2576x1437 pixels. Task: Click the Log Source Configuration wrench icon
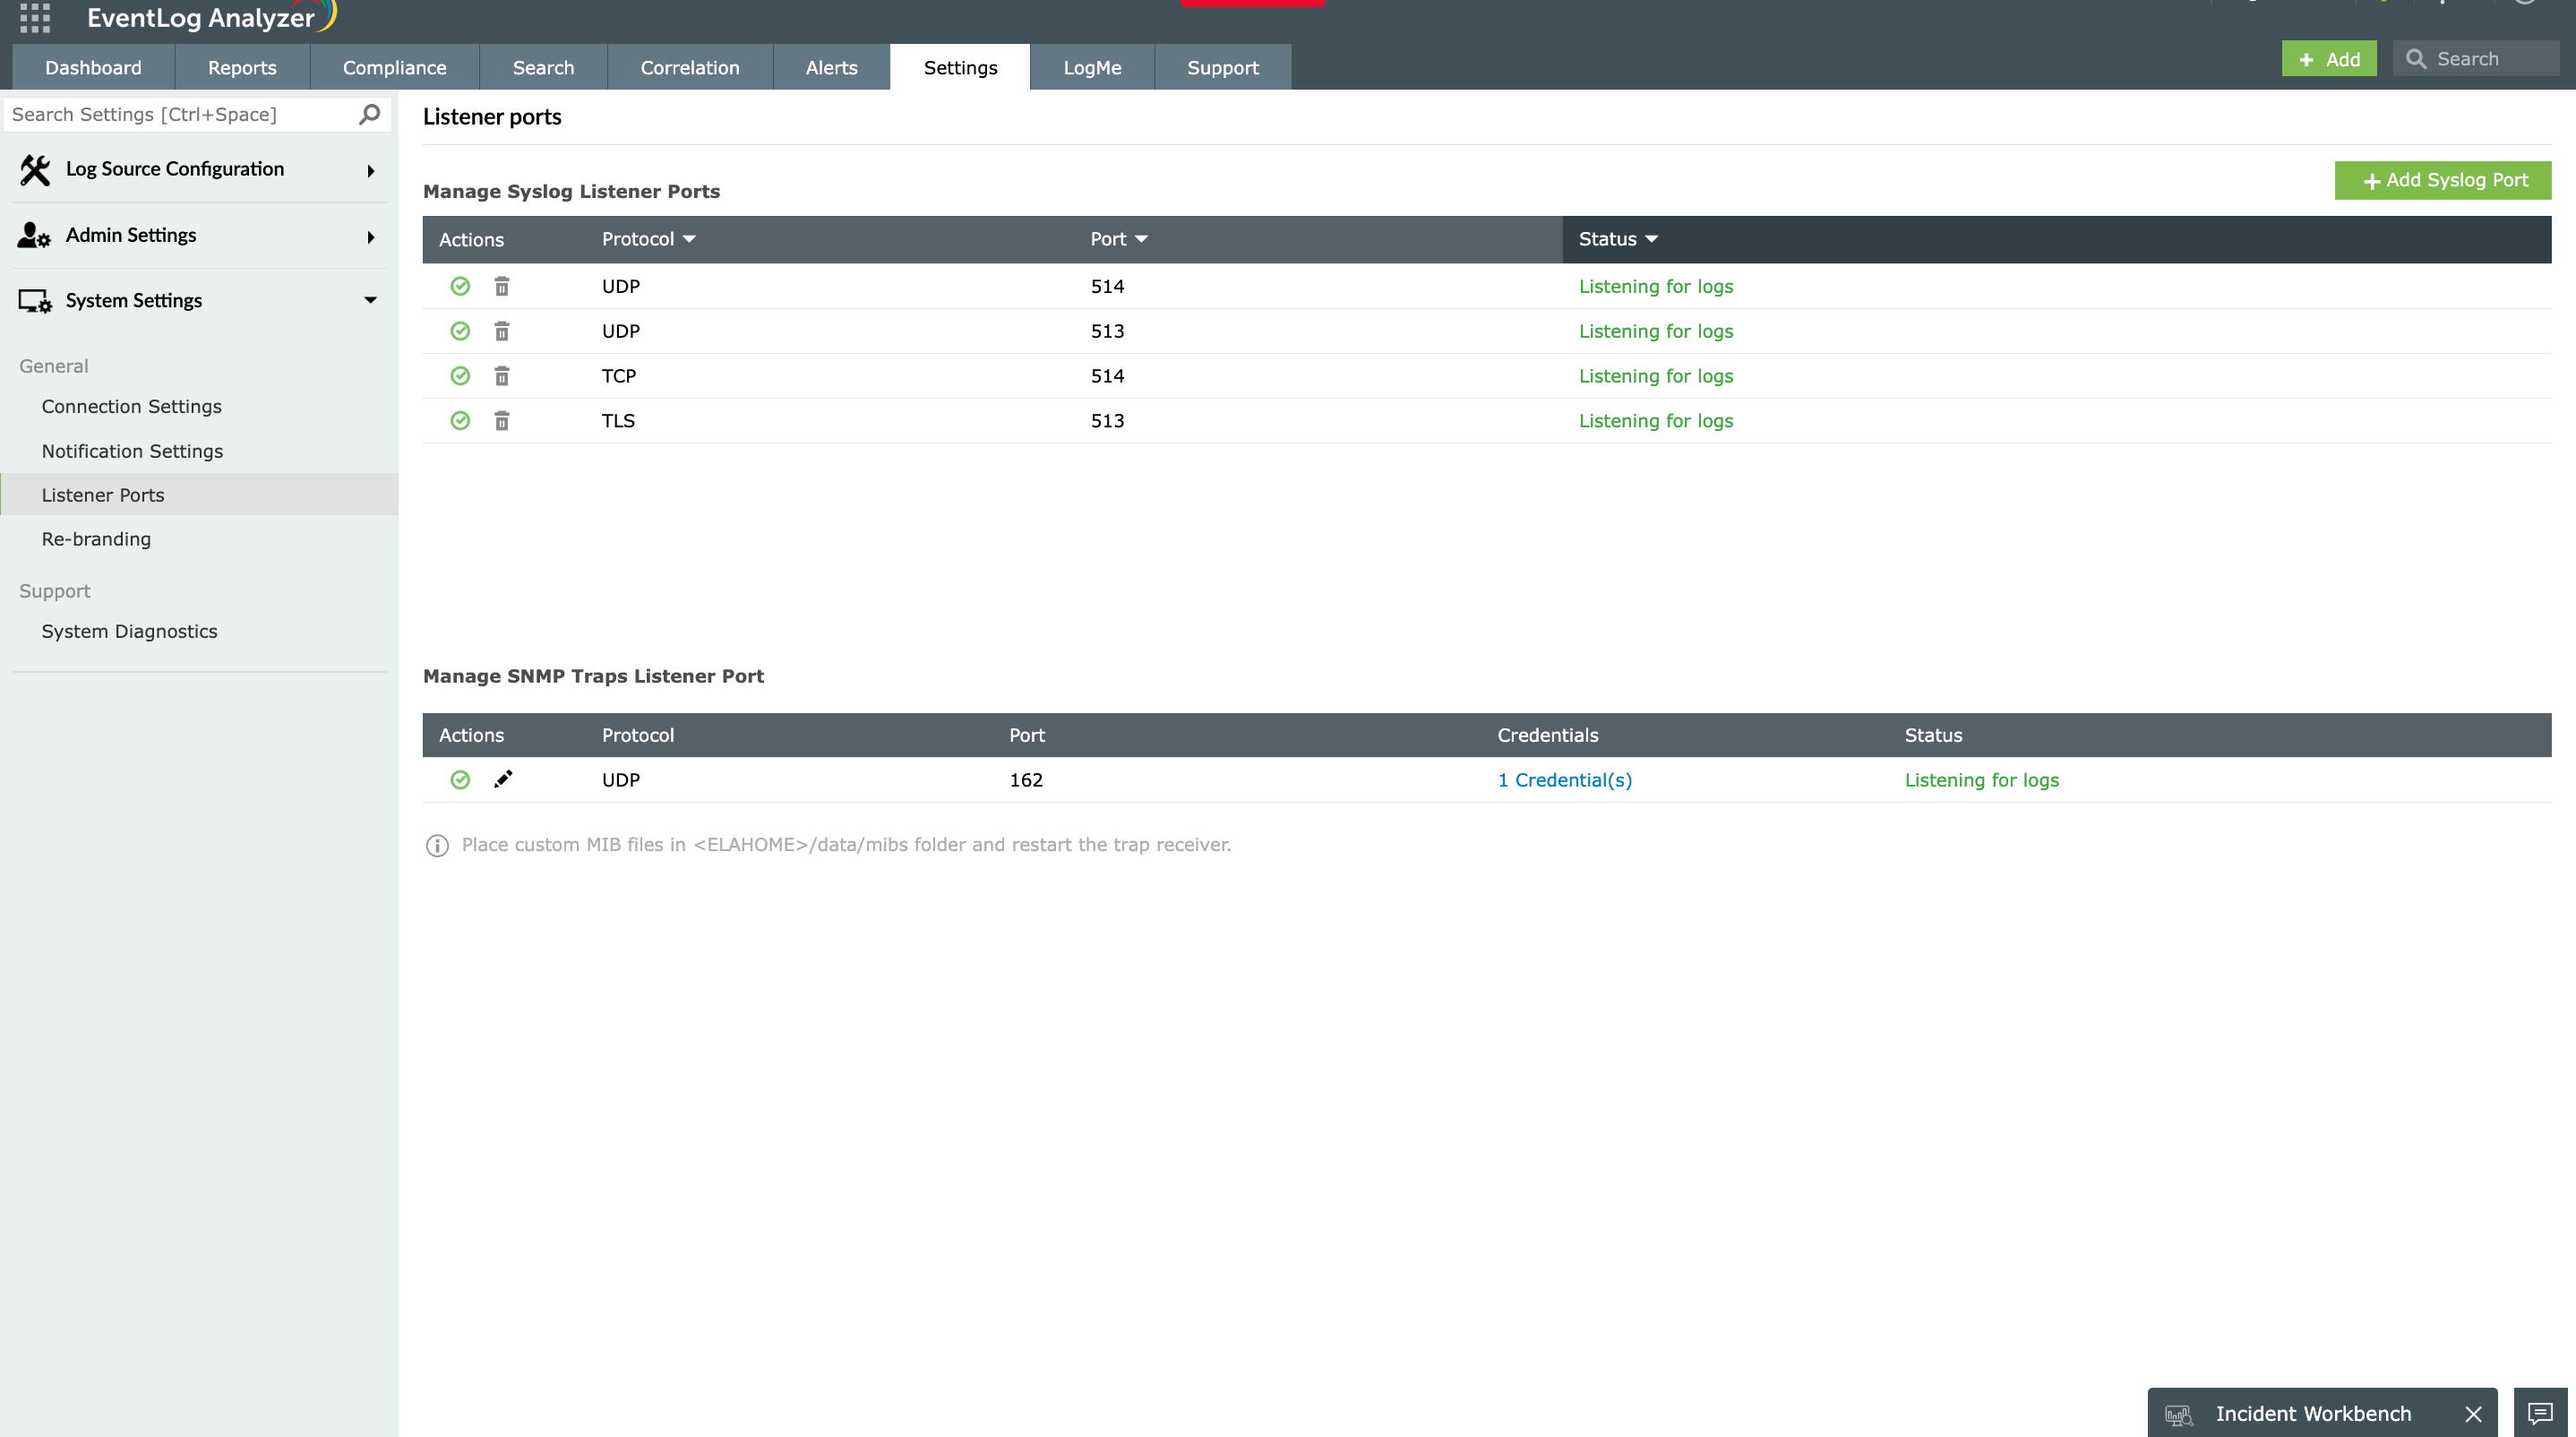[35, 169]
